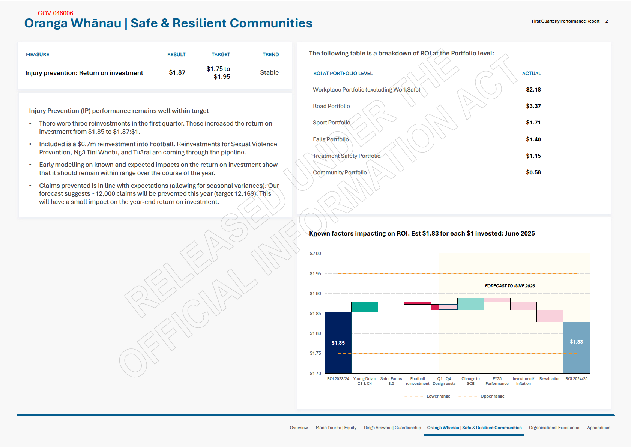Select the pink Revaluation waterfall bar
This screenshot has width=631, height=447.
tap(550, 316)
